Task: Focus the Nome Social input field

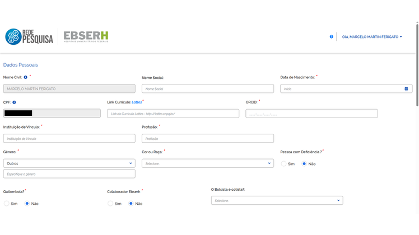Action: click(x=208, y=88)
